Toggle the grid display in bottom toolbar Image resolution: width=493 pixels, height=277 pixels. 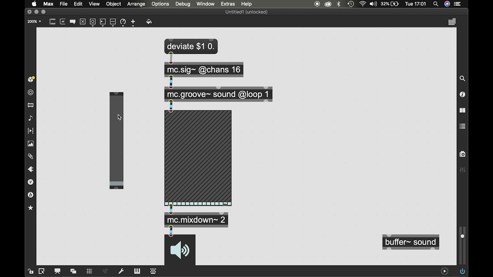coord(89,271)
